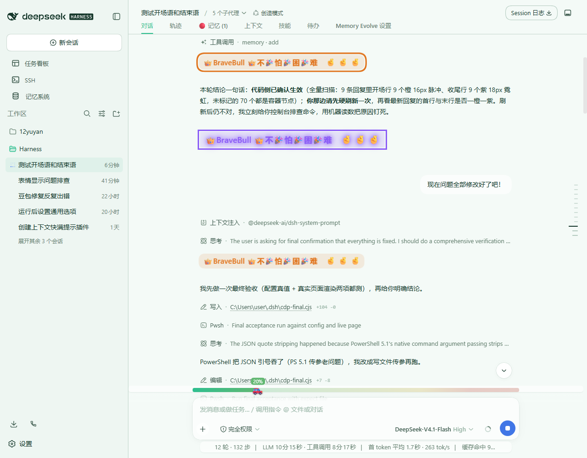The height and width of the screenshot is (458, 587).
Task: Click the 12 轮 · 132 步 status text
Action: [233, 447]
